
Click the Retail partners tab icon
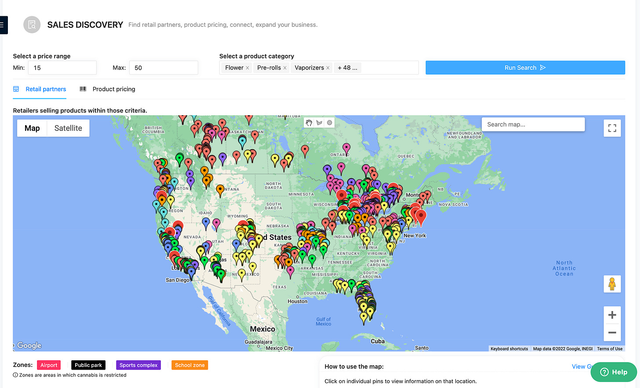pos(16,89)
